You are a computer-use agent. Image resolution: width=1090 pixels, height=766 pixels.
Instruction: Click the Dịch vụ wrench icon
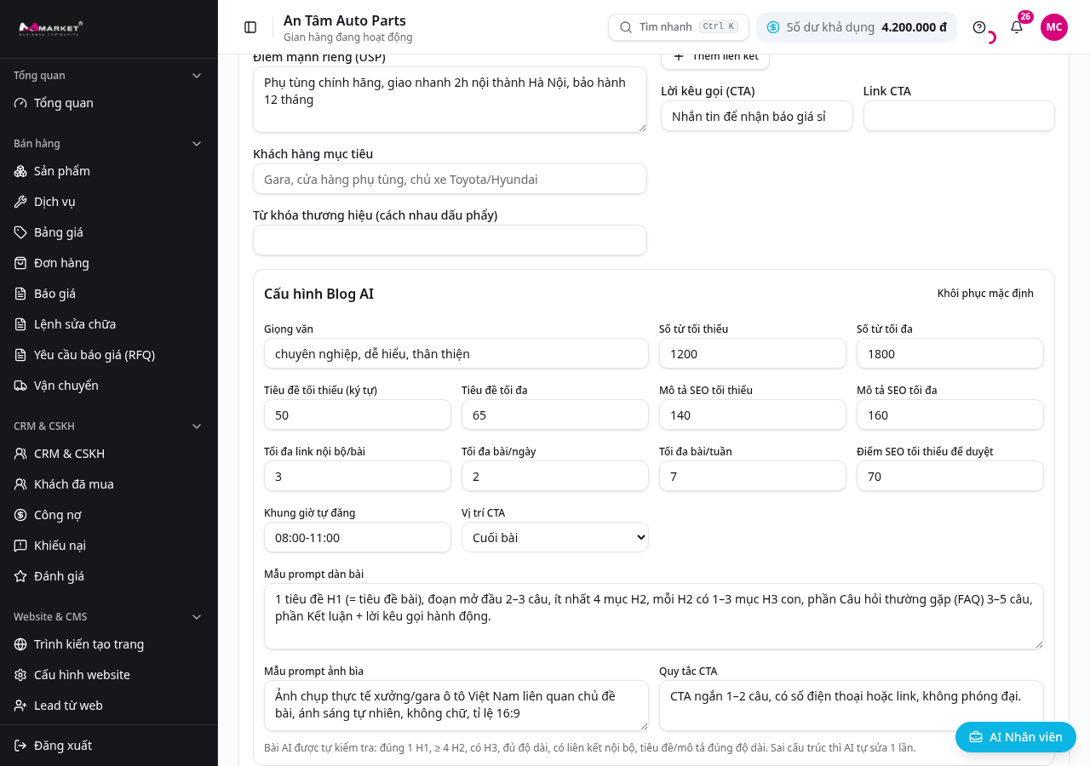click(x=20, y=202)
